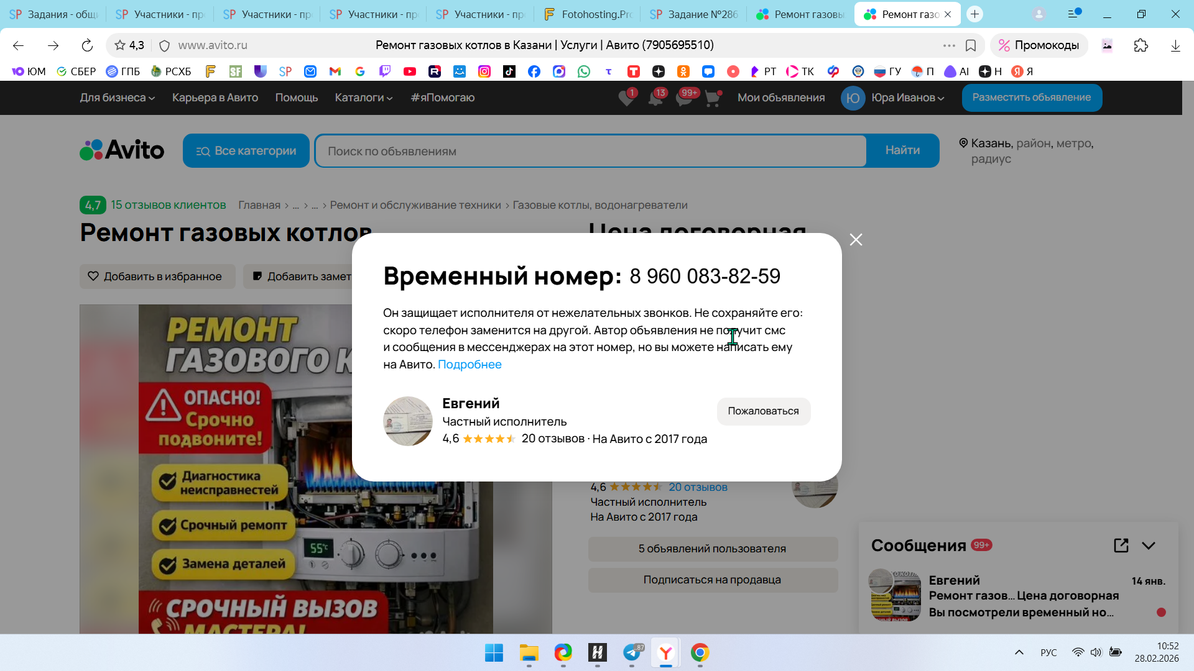
Task: Open the shopping cart icon
Action: (x=712, y=98)
